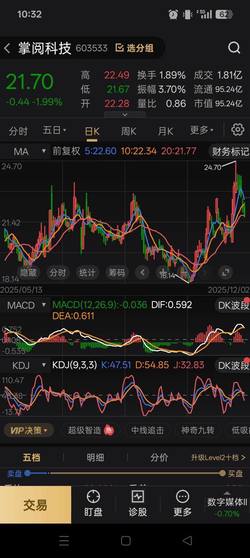This screenshot has width=250, height=558.
Task: Move chart left with arrow button
Action: tap(142, 272)
